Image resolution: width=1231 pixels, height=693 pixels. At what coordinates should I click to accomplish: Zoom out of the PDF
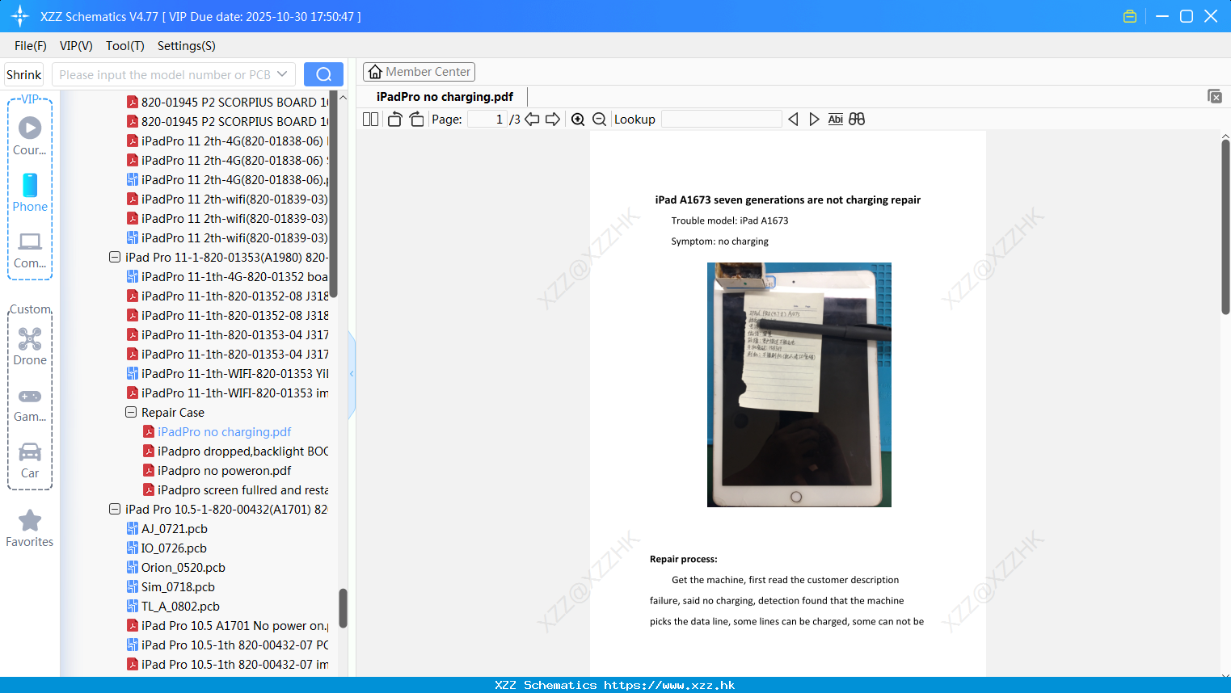coord(600,119)
